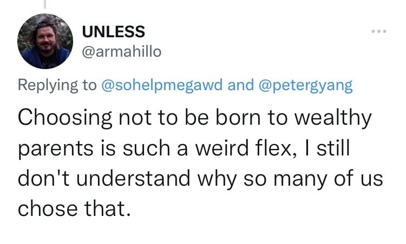
Task: Open the @petergyang mention link
Action: click(305, 85)
